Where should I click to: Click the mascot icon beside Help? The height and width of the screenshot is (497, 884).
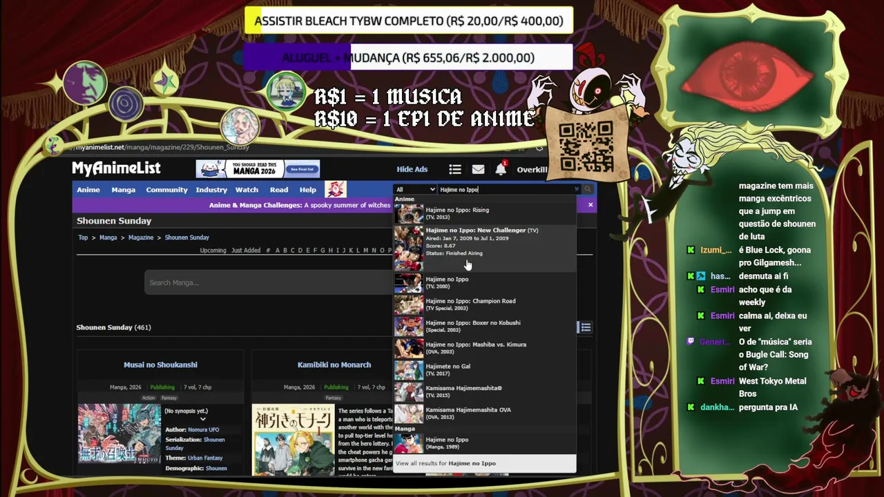tap(336, 189)
